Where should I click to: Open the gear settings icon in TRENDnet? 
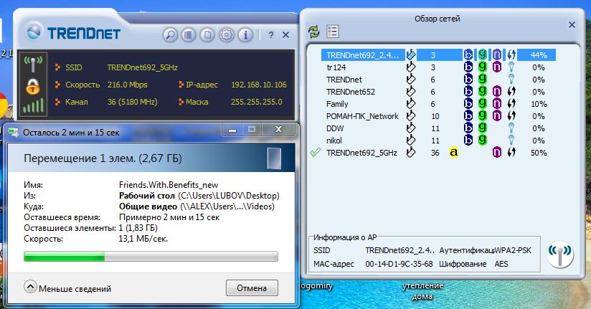(x=226, y=35)
